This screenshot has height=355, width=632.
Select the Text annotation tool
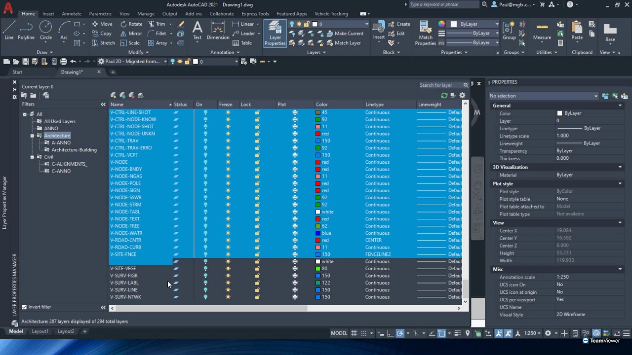point(197,31)
